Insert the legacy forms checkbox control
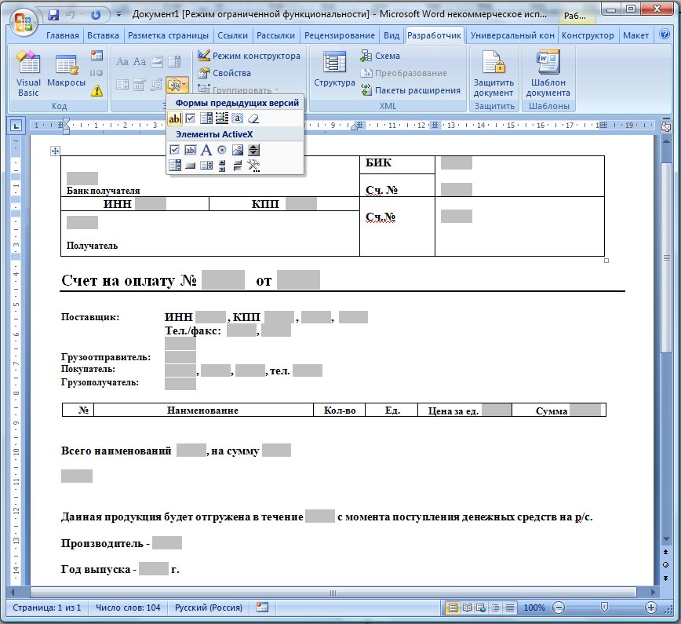This screenshot has width=681, height=624. point(190,119)
